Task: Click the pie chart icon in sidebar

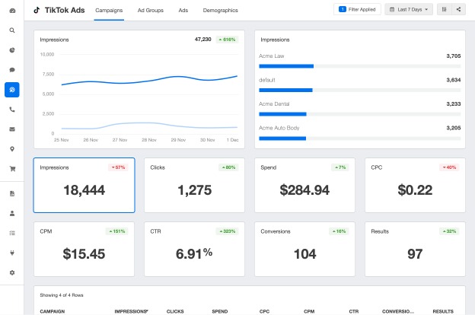Action: 12,50
